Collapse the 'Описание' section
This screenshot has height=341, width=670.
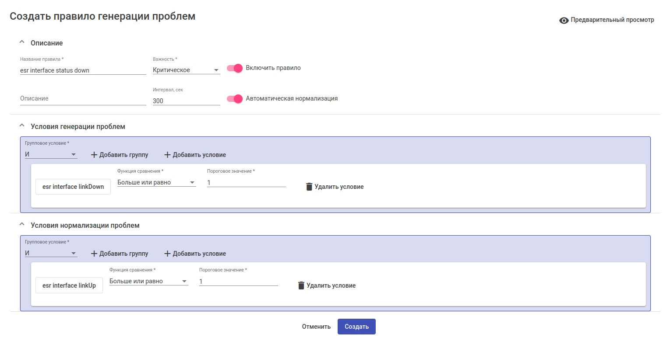tap(22, 43)
